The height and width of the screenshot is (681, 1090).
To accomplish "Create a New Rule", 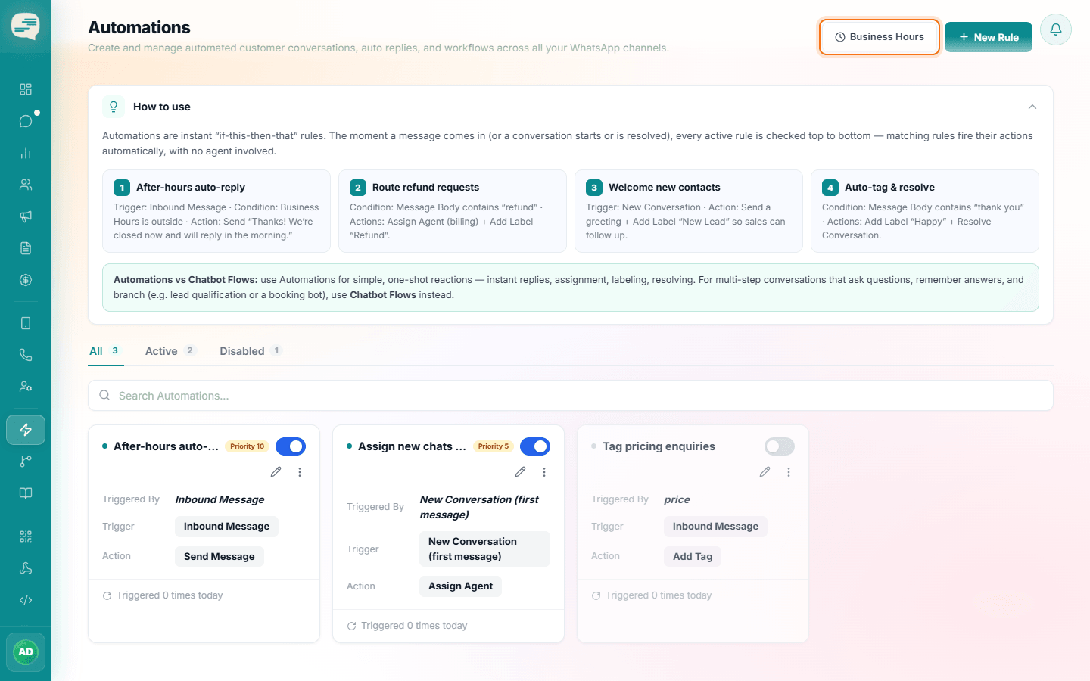I will (x=989, y=37).
